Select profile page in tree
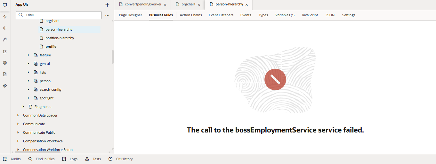436x164 pixels. pyautogui.click(x=51, y=46)
